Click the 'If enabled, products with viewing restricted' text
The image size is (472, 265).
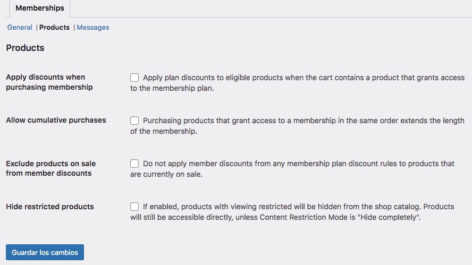click(x=292, y=212)
